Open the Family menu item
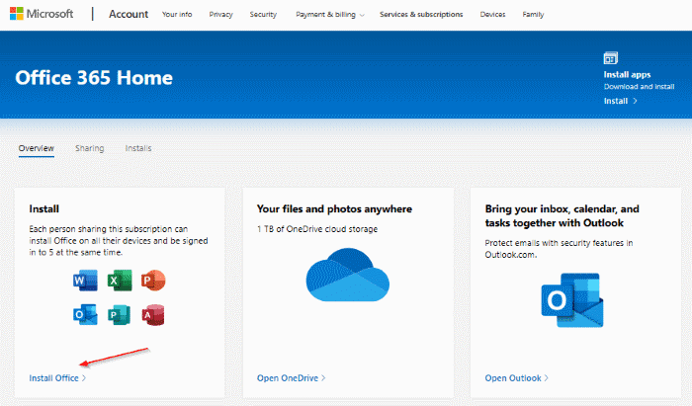The image size is (692, 406). 533,15
